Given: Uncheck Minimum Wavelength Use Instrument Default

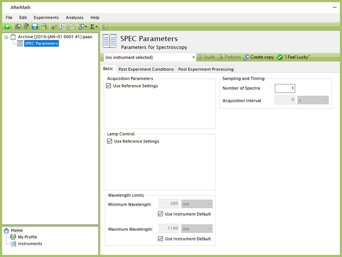Looking at the screenshot, I should [x=160, y=214].
